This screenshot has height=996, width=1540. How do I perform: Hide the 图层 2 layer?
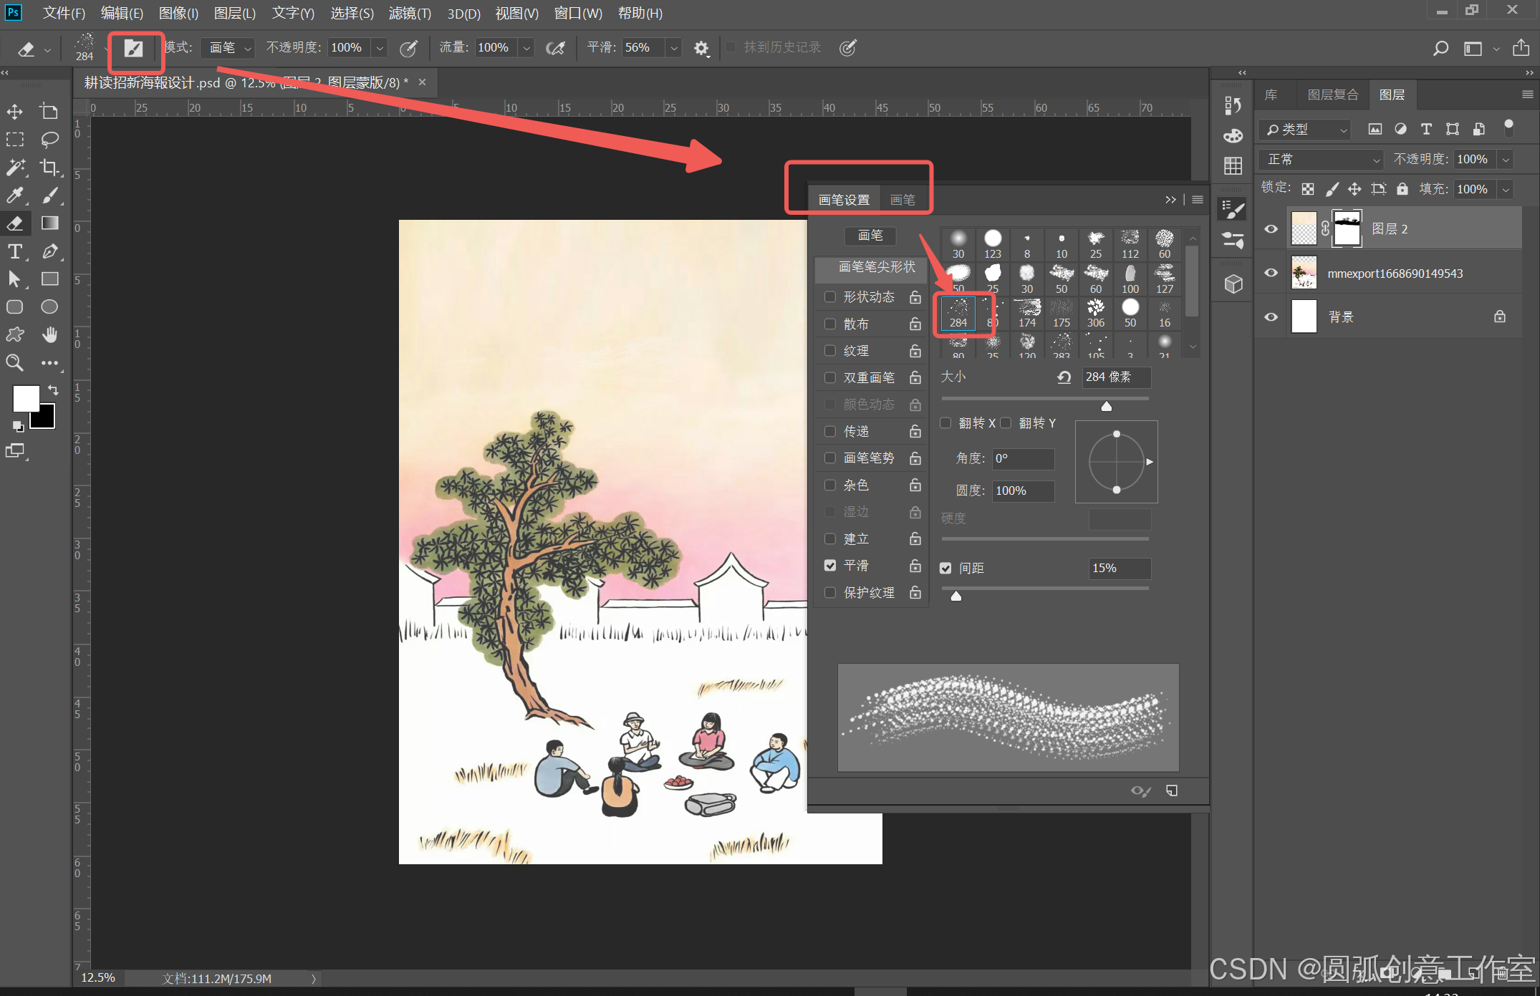coord(1271,229)
